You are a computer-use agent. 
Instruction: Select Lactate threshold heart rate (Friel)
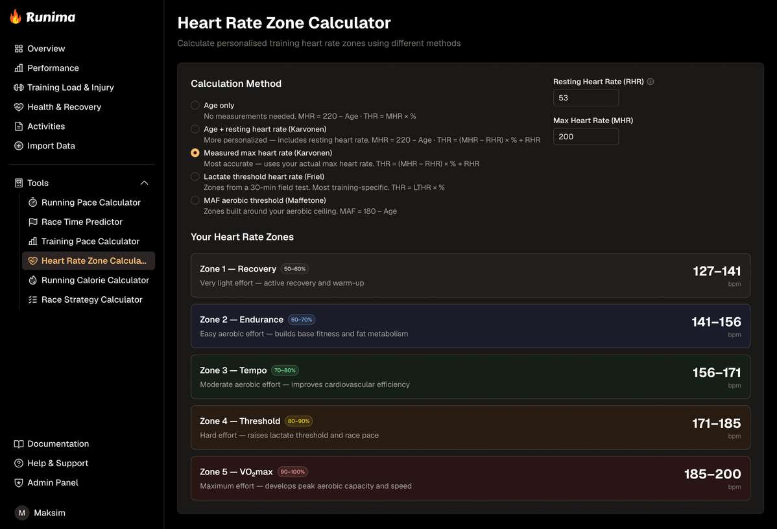tap(195, 176)
